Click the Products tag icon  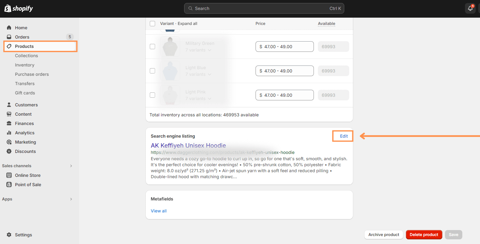coord(9,46)
